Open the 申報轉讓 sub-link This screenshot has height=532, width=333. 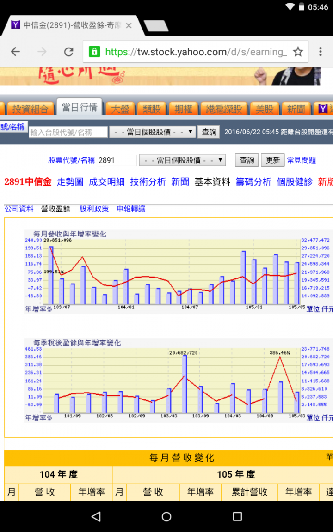131,209
